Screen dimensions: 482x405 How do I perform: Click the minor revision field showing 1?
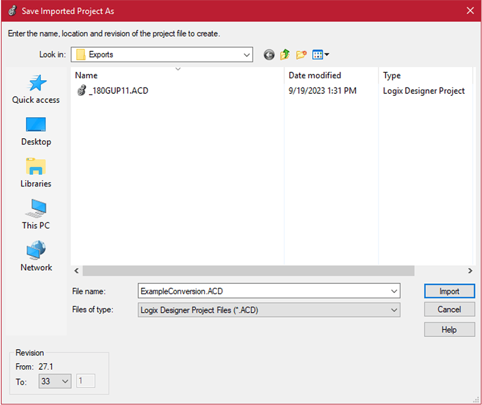tap(86, 381)
